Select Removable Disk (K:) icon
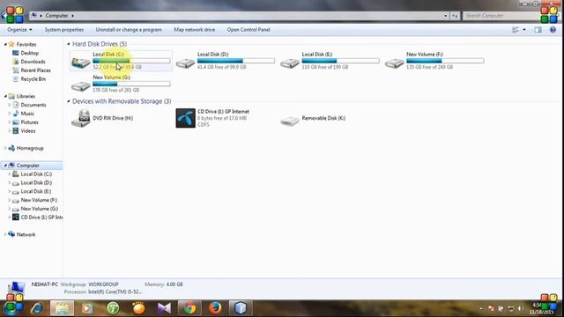 click(x=290, y=121)
